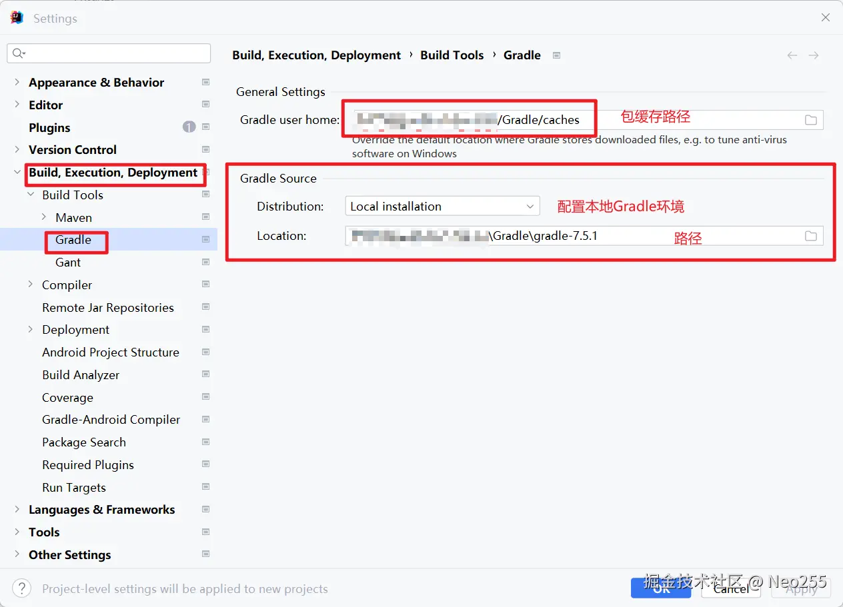Expand the Compiler node

coord(31,285)
